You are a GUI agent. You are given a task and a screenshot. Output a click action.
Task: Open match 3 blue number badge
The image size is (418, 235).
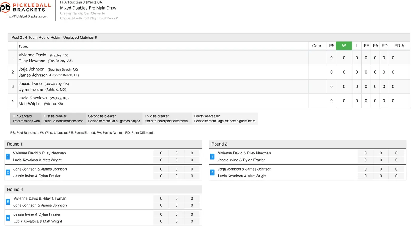[x=212, y=157]
